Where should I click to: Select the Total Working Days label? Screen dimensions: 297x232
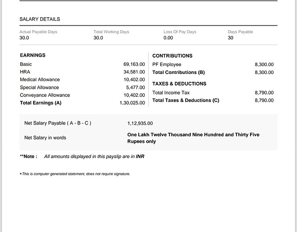point(111,32)
